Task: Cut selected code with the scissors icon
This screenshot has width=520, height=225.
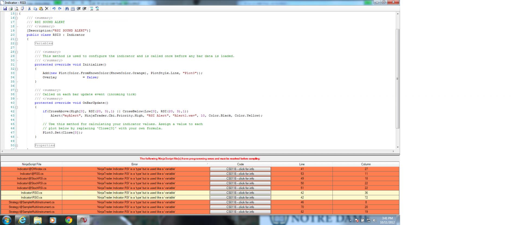Action: [29, 9]
